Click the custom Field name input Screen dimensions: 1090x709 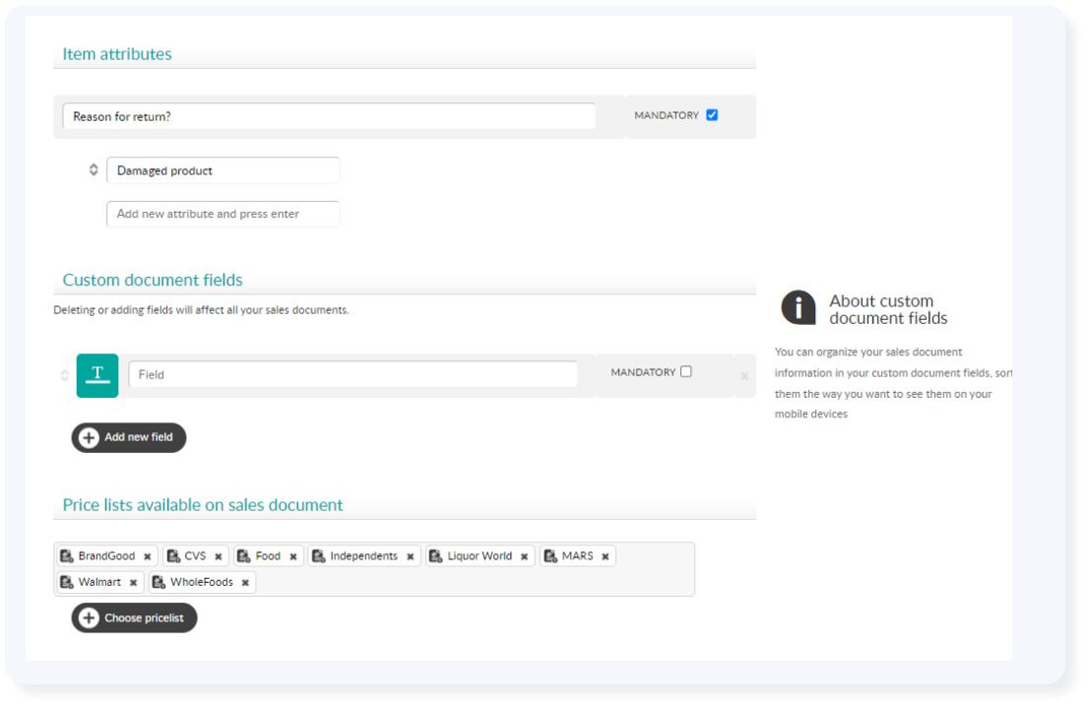click(x=353, y=374)
